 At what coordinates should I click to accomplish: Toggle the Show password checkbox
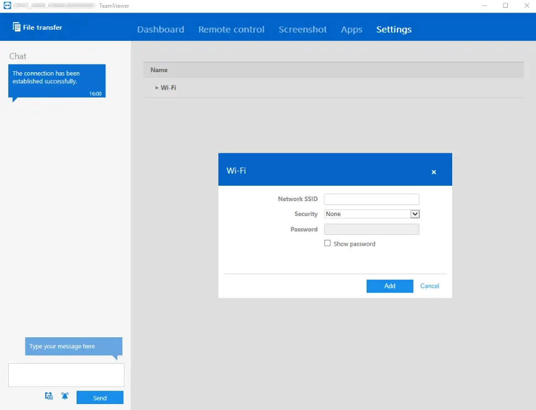[x=328, y=243]
